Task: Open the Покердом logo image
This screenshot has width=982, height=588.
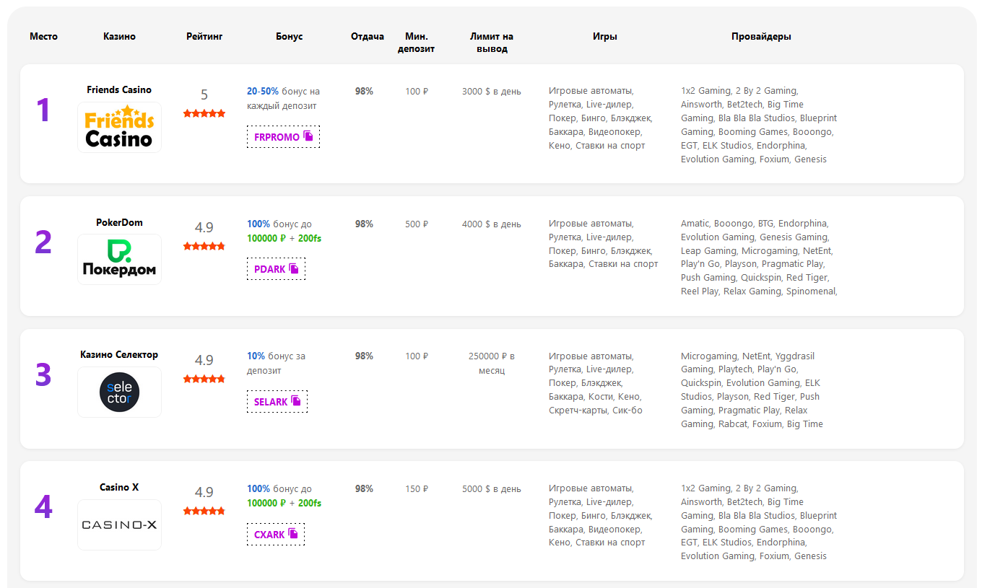Action: pyautogui.click(x=119, y=259)
